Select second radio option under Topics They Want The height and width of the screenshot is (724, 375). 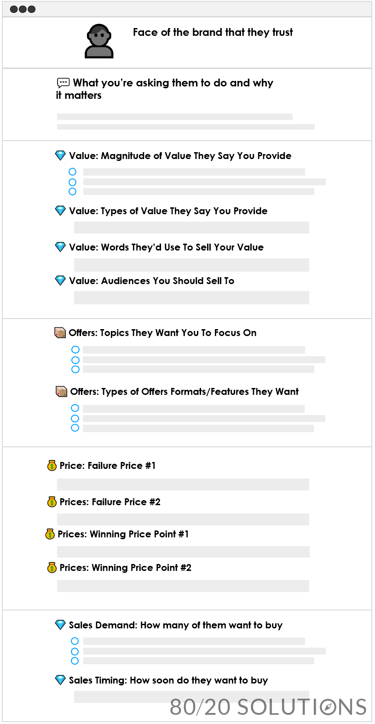[x=75, y=360]
